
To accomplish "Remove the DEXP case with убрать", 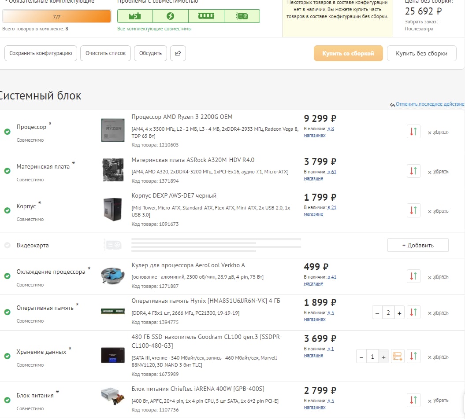I will coord(438,211).
